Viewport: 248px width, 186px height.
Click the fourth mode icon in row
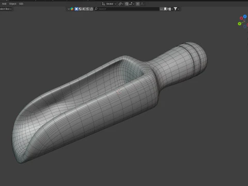pyautogui.click(x=88, y=9)
